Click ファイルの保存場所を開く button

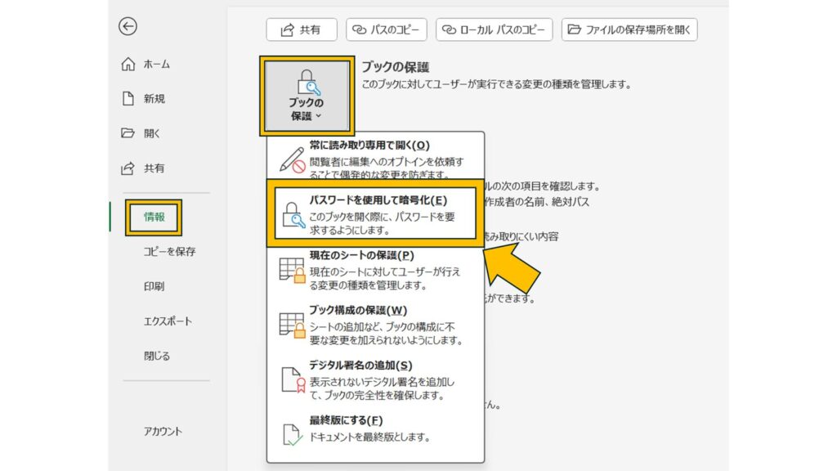pos(629,30)
